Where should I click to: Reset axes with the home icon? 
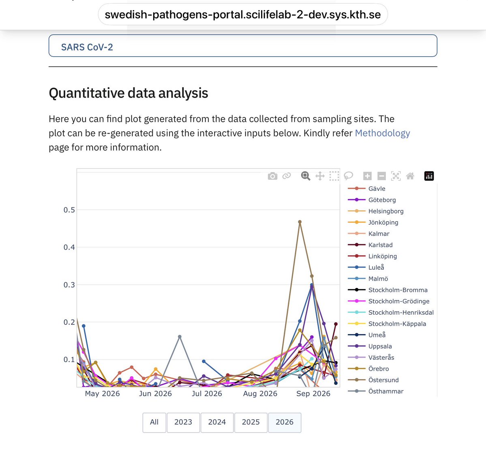(410, 176)
